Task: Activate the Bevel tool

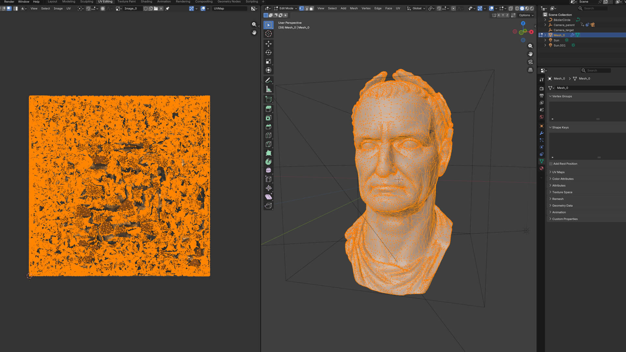Action: (268, 126)
